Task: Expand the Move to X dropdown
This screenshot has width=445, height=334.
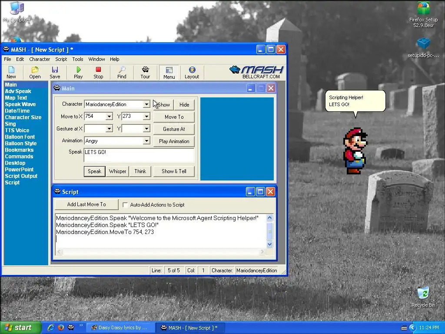Action: pos(109,117)
